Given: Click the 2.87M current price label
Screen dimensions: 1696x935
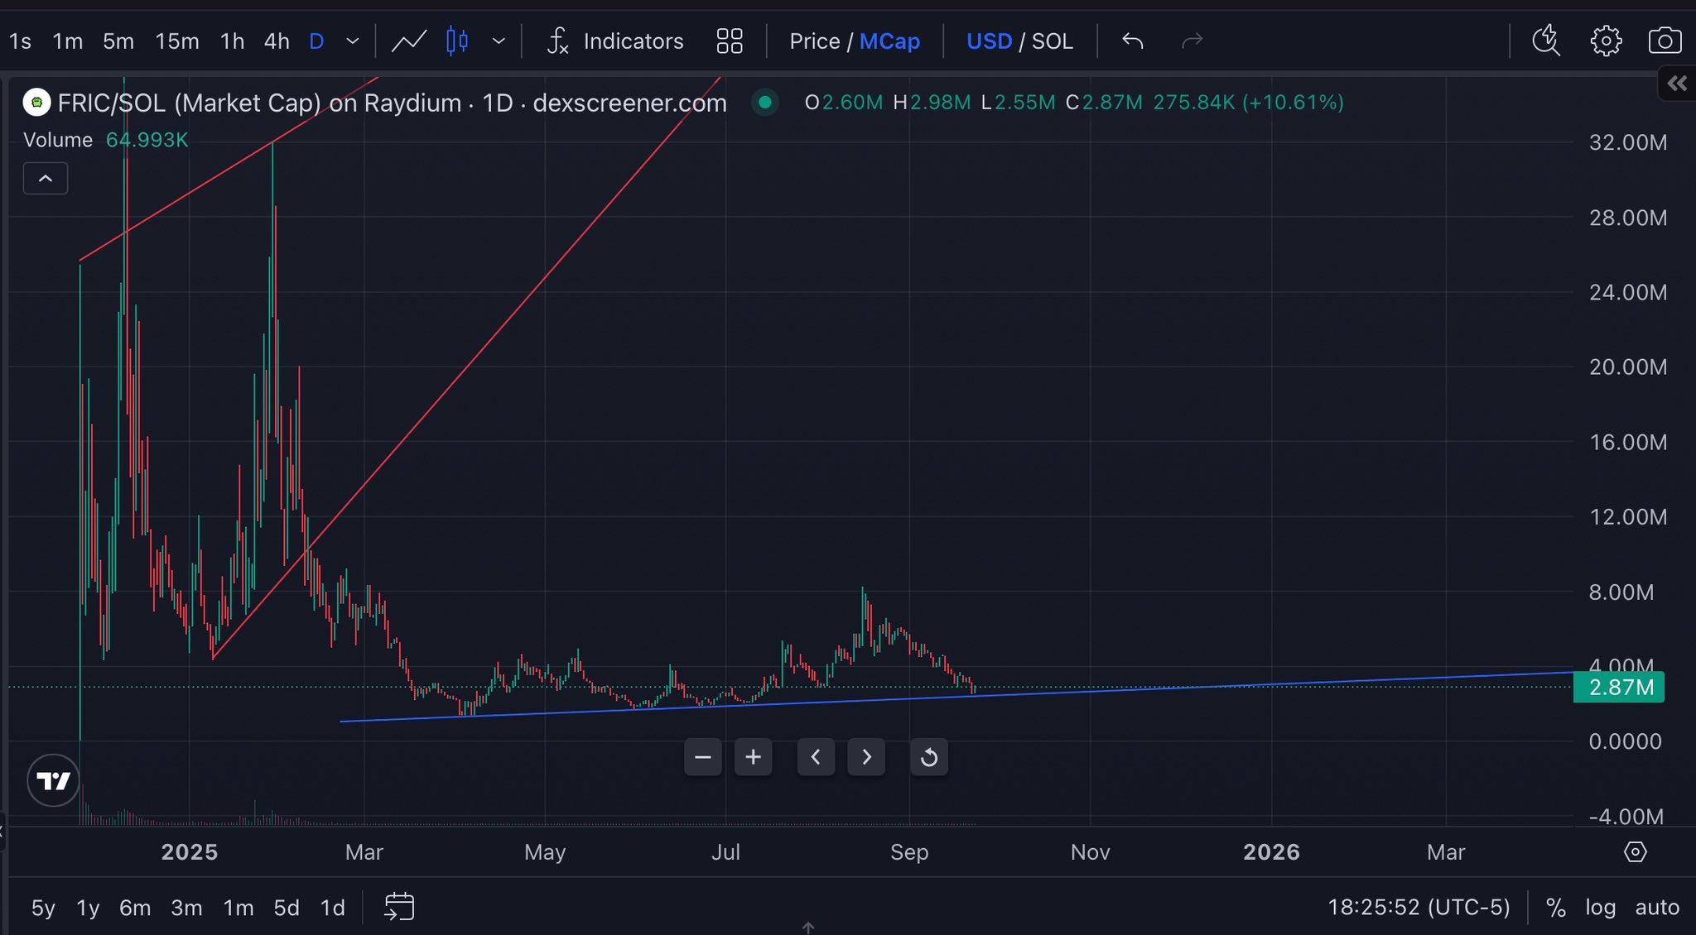Looking at the screenshot, I should click(1618, 688).
